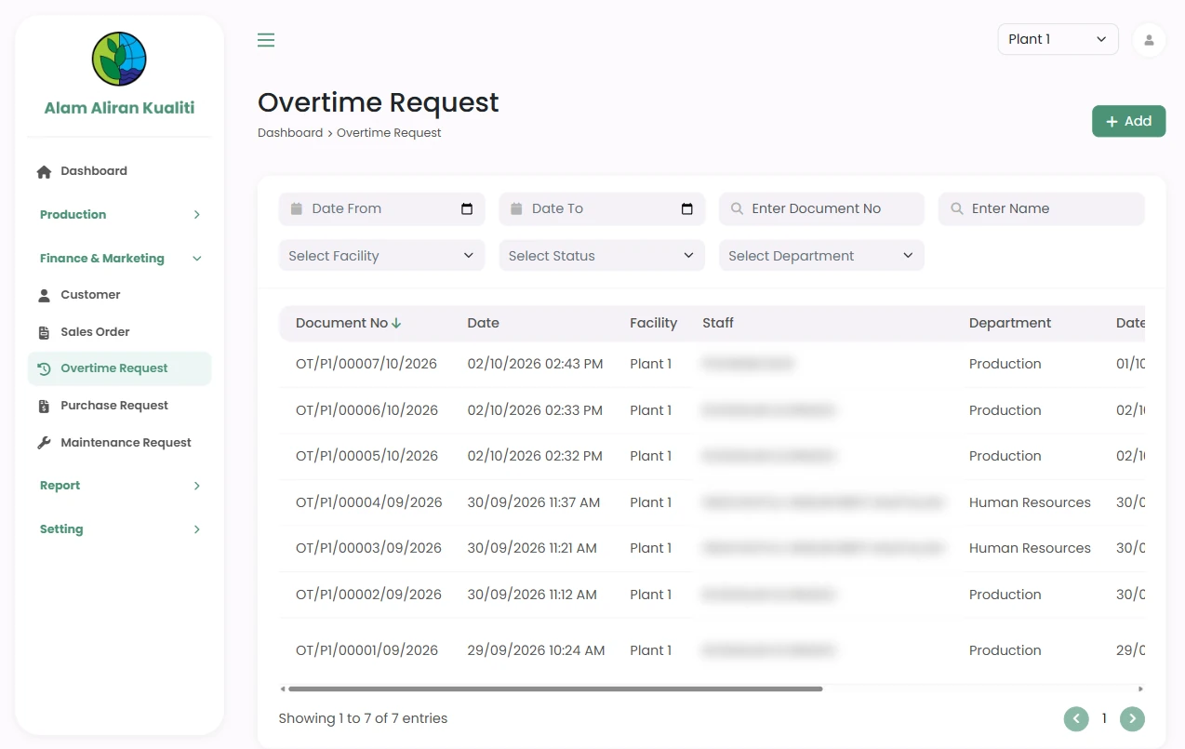
Task: Toggle the hamburger sidebar menu
Action: (x=266, y=40)
